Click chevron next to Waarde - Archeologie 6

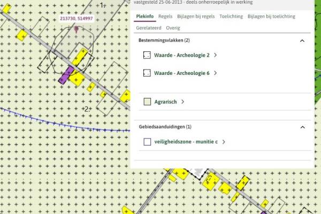215,73
